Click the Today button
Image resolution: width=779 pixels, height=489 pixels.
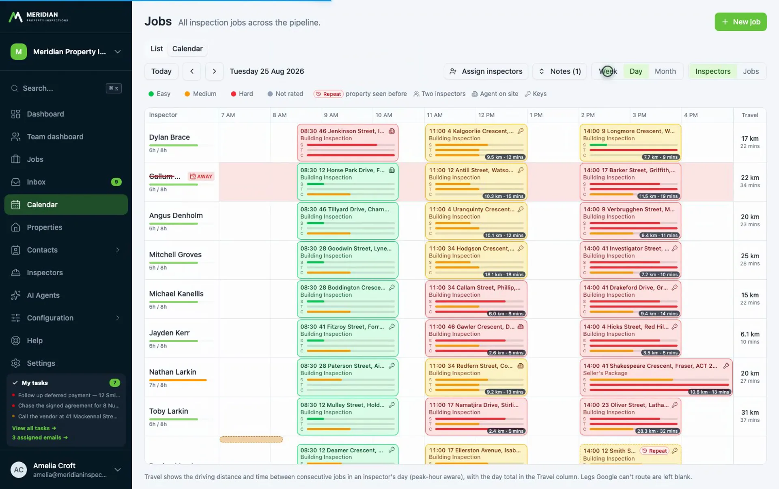(161, 71)
